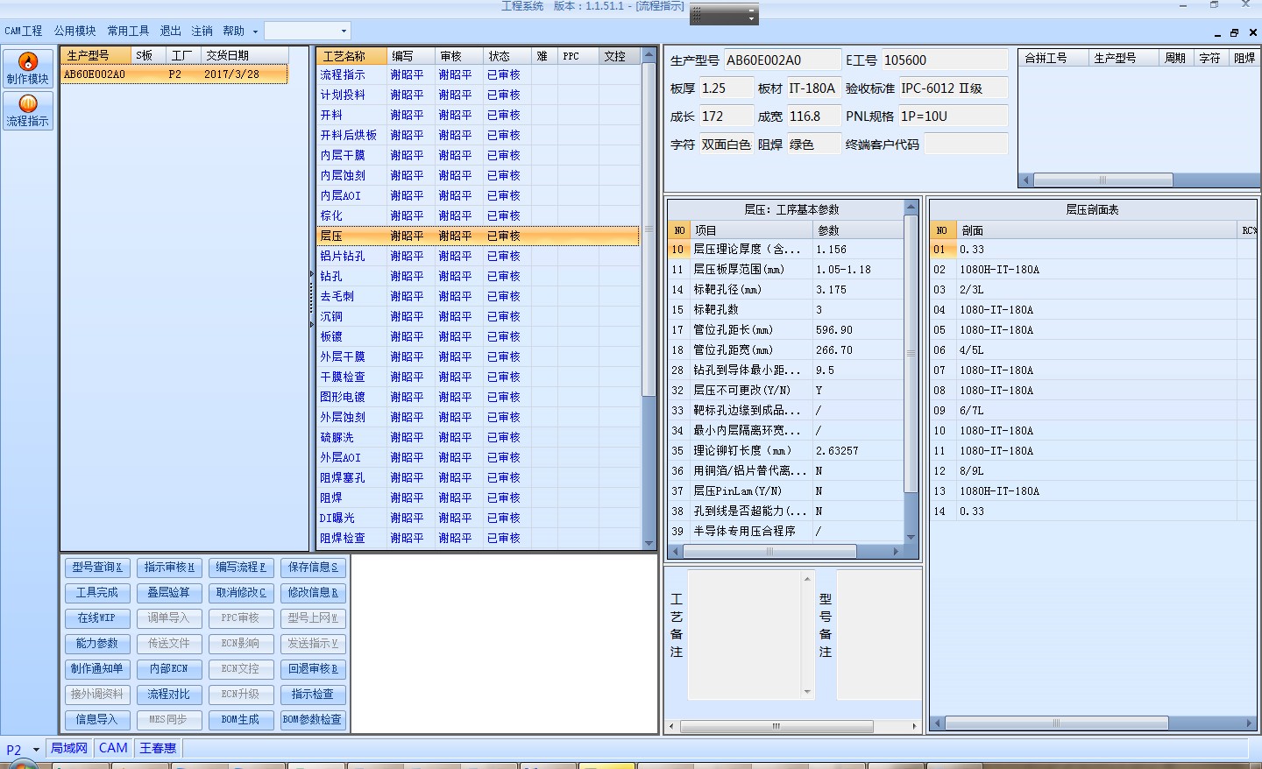Click the 注销 menu item

click(x=202, y=31)
